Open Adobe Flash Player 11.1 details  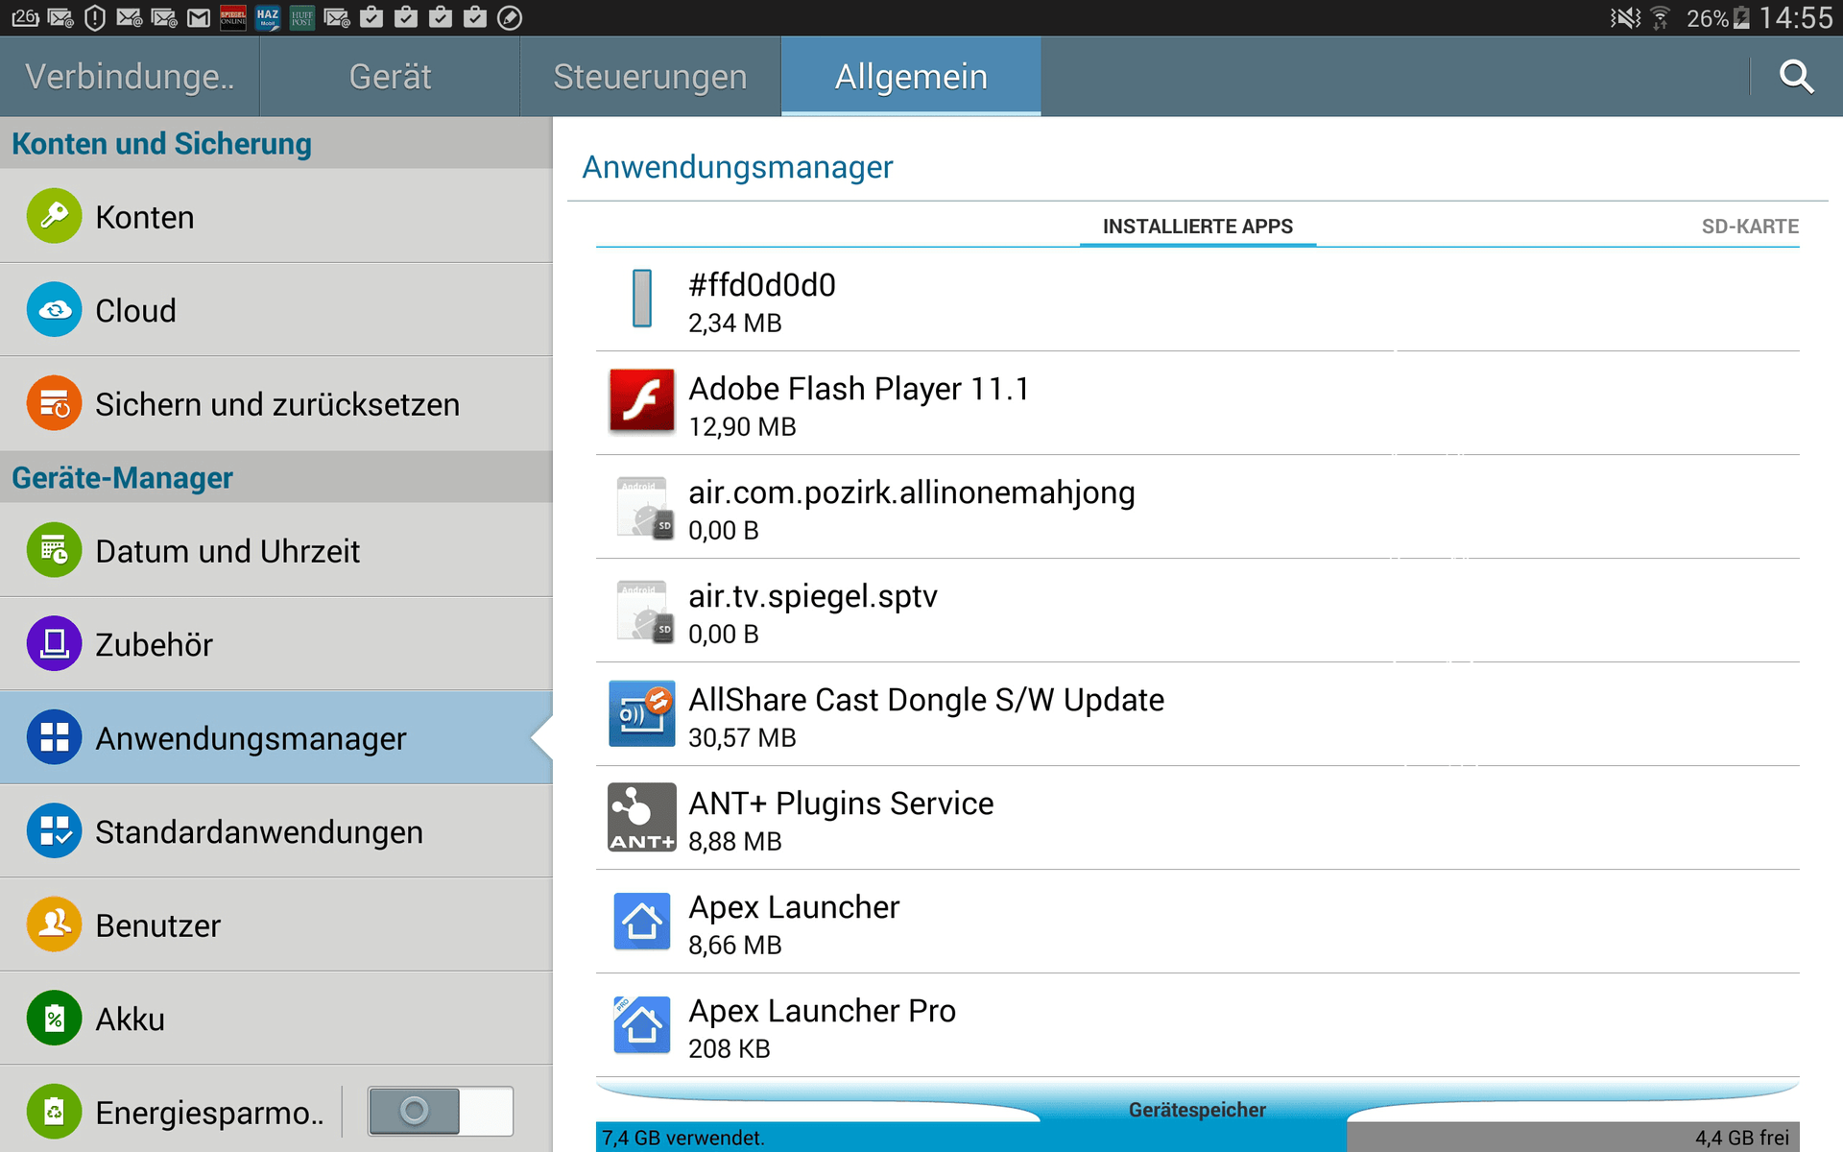pos(1197,403)
